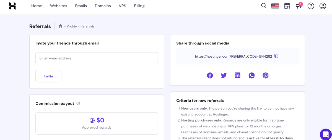Click the Referrals page title
The image size is (332, 140).
pyautogui.click(x=40, y=26)
